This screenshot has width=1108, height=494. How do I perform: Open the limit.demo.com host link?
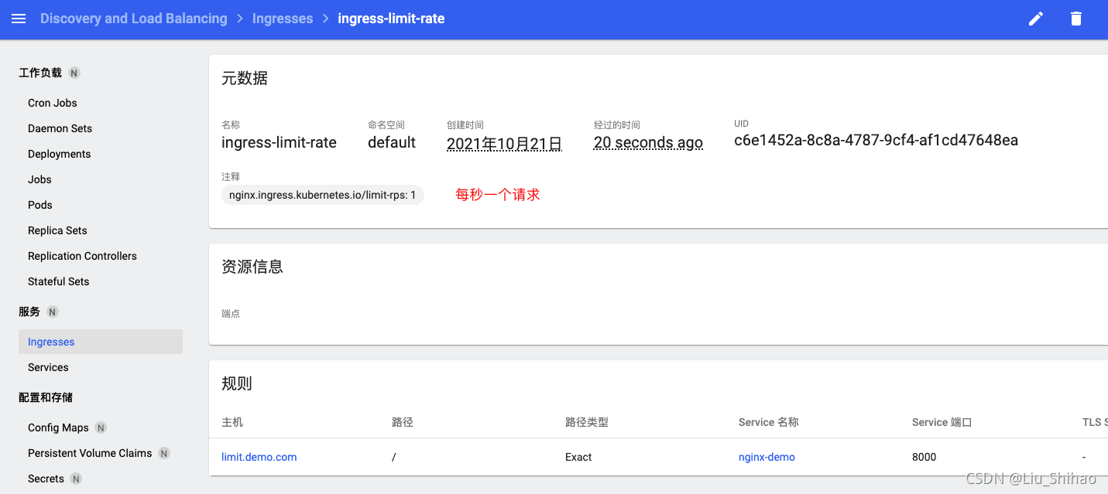tap(259, 457)
